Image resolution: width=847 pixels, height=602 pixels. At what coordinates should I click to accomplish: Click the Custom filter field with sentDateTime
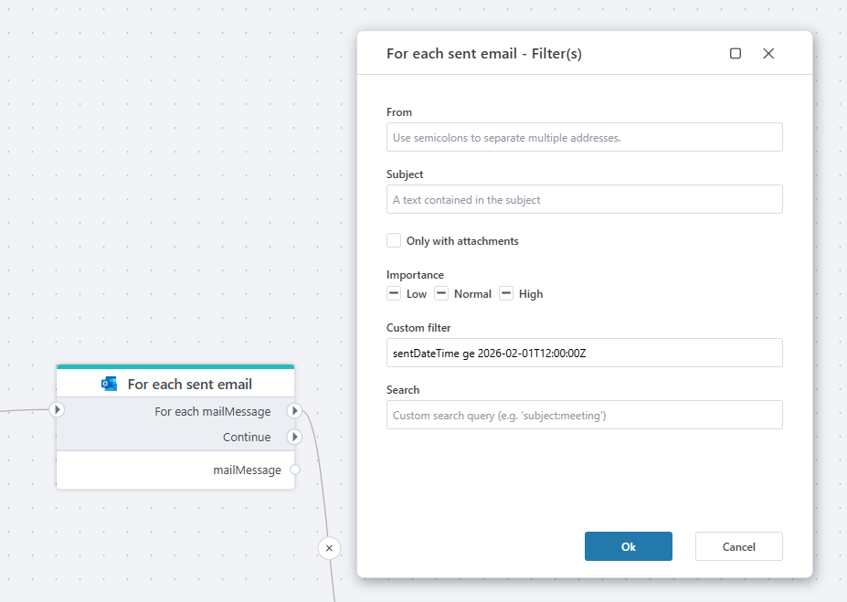[x=584, y=353]
